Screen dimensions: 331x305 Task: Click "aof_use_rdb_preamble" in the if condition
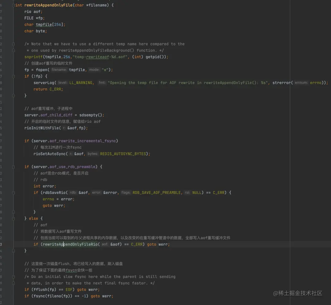pyautogui.click(x=72, y=167)
